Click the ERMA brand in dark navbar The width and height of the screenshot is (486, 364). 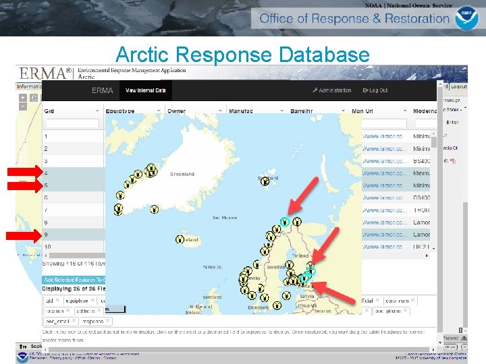coord(103,90)
